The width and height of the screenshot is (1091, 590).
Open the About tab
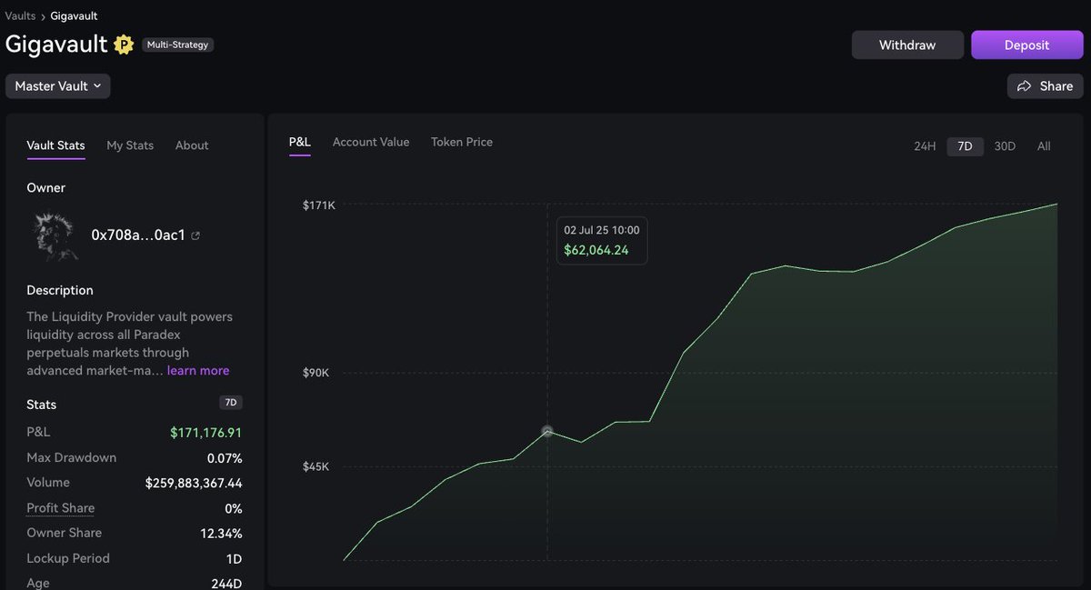pyautogui.click(x=192, y=145)
